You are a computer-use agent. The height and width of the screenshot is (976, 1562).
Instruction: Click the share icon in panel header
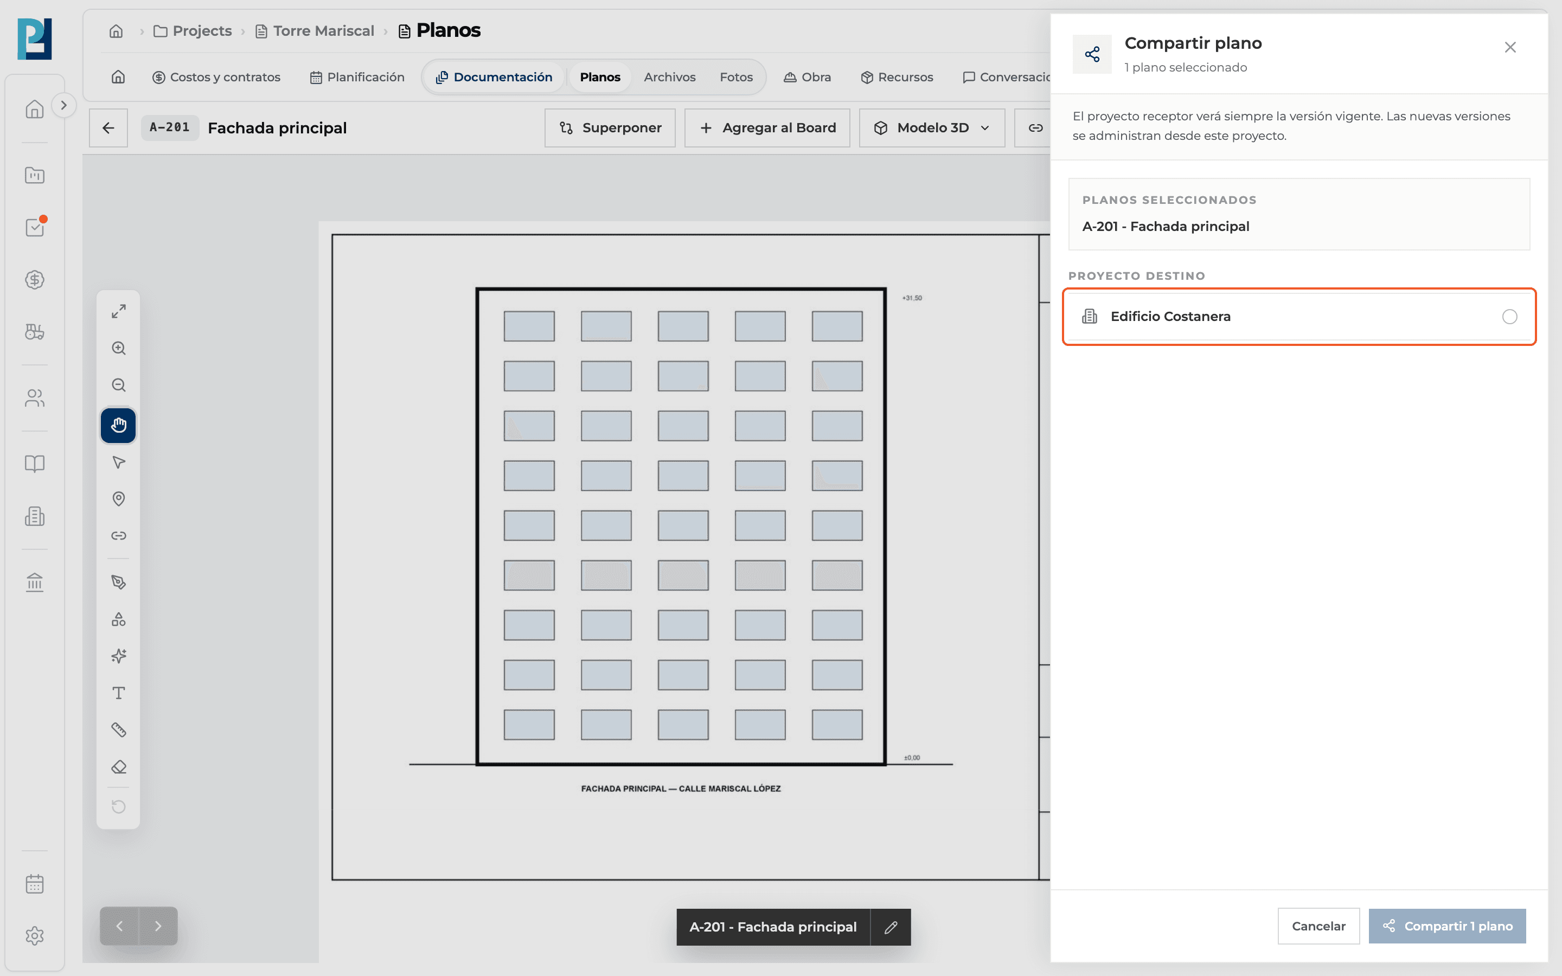pos(1092,54)
